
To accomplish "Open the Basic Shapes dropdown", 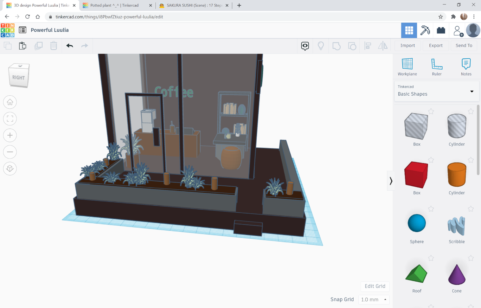I will point(436,91).
